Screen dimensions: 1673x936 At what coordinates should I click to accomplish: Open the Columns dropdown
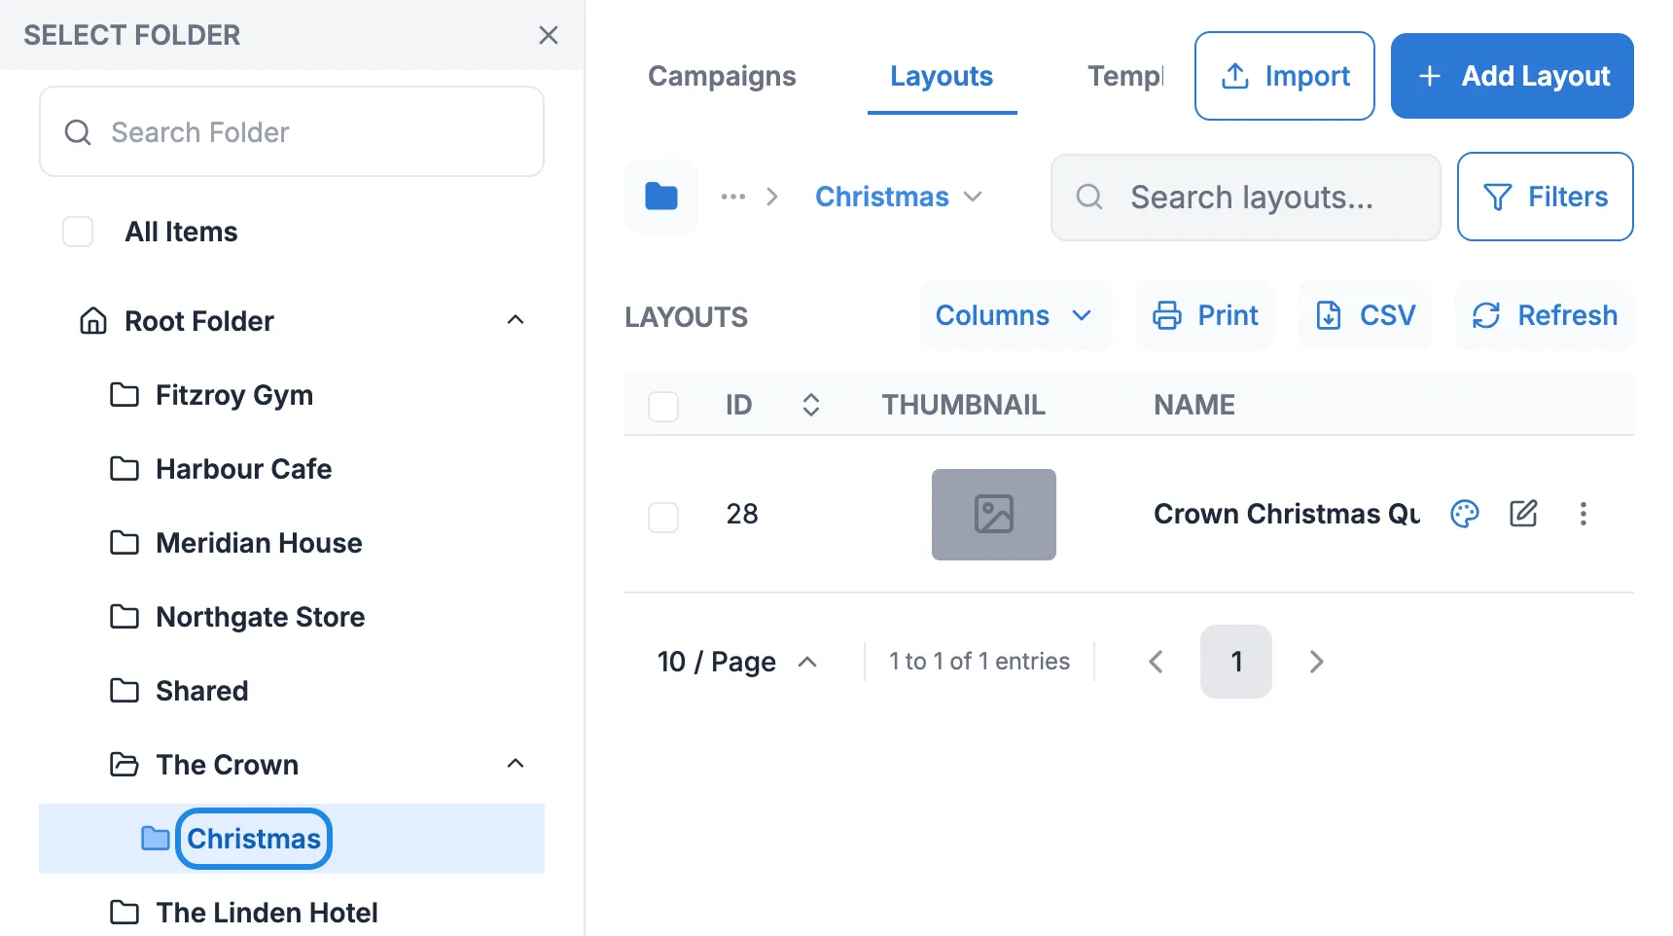coord(1015,315)
